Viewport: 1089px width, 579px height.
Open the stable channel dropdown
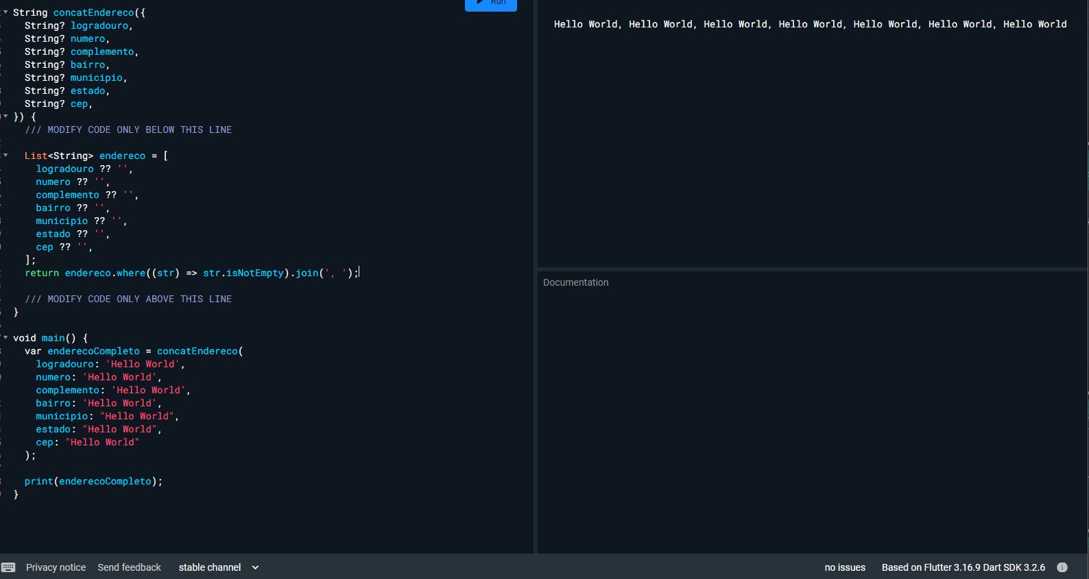[x=218, y=567]
